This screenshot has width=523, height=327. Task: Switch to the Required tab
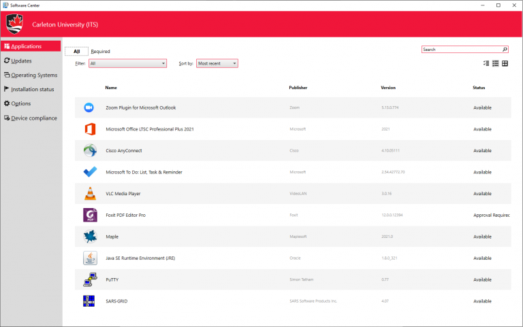(100, 51)
